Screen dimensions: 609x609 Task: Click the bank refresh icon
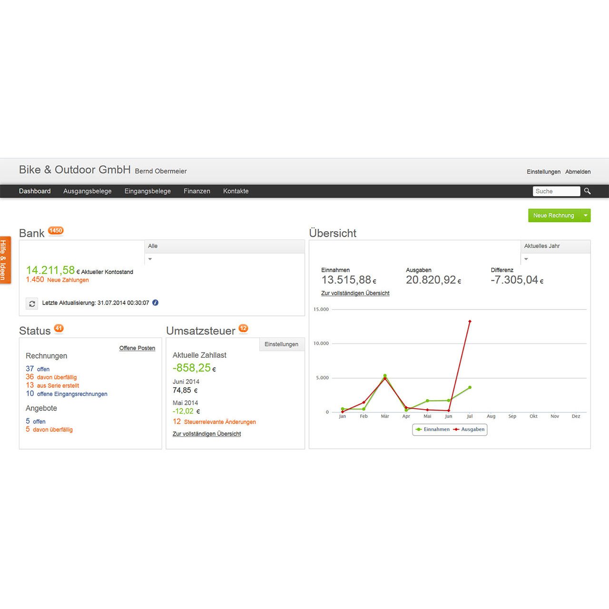pyautogui.click(x=32, y=304)
